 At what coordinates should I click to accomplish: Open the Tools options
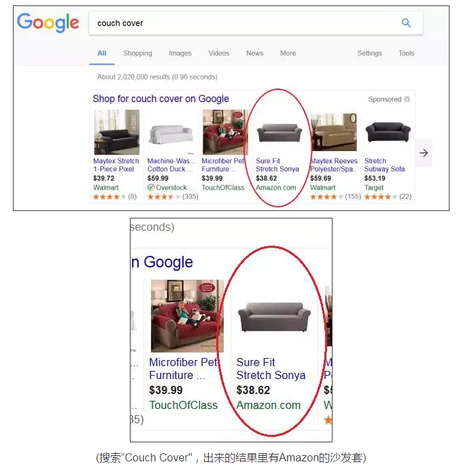(406, 53)
